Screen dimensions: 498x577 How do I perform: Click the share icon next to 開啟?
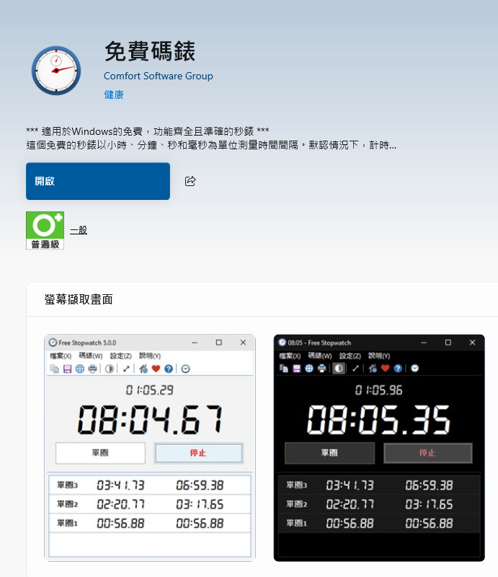pos(190,181)
